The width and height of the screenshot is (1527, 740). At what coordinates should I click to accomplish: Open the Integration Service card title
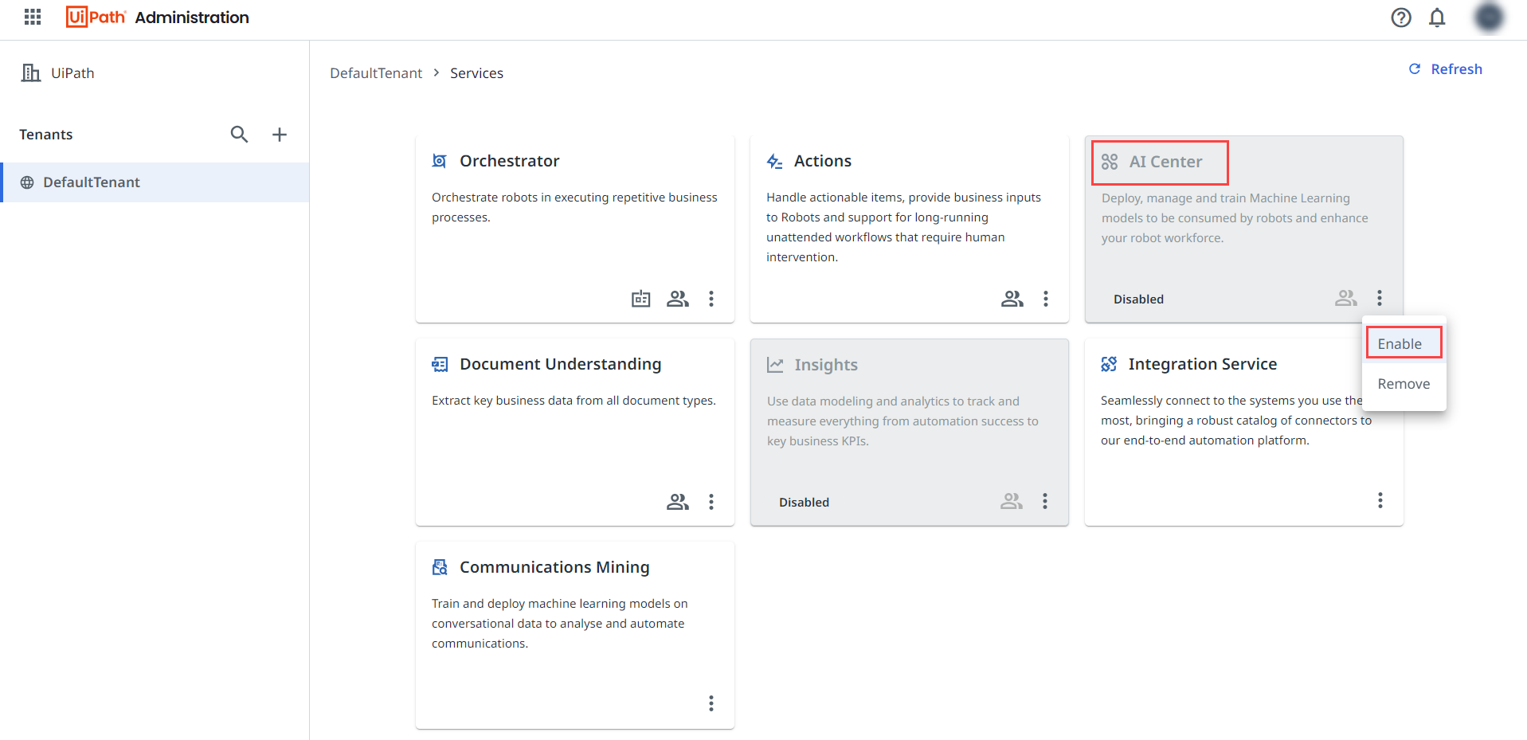1203,364
